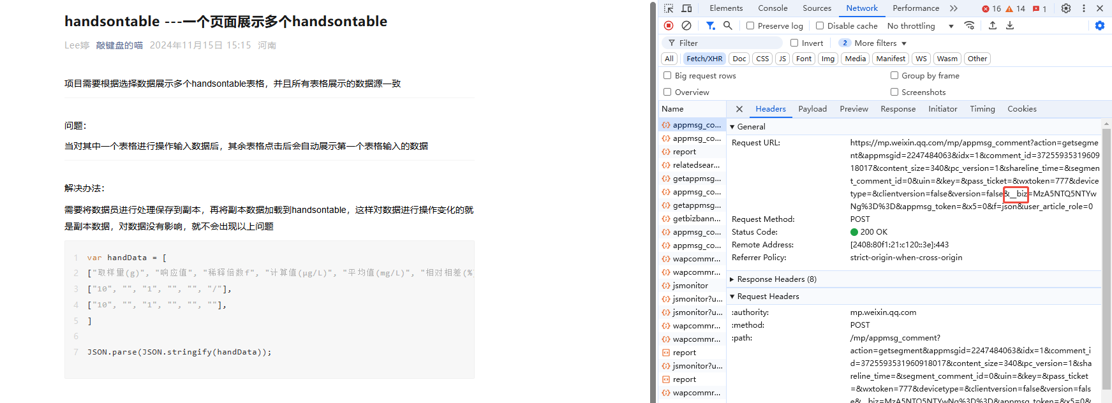Screen dimensions: 1112x403
Task: Open the Initiator tab
Action: pos(942,109)
